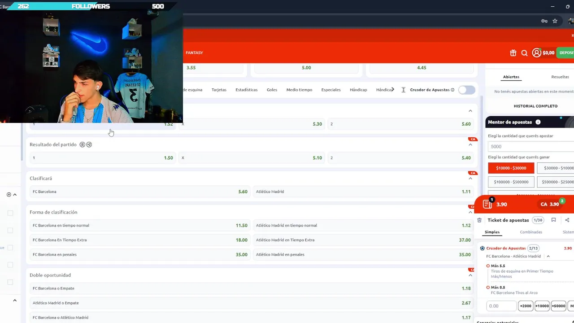The width and height of the screenshot is (574, 323).
Task: Switch to the Especiales tab
Action: (331, 90)
